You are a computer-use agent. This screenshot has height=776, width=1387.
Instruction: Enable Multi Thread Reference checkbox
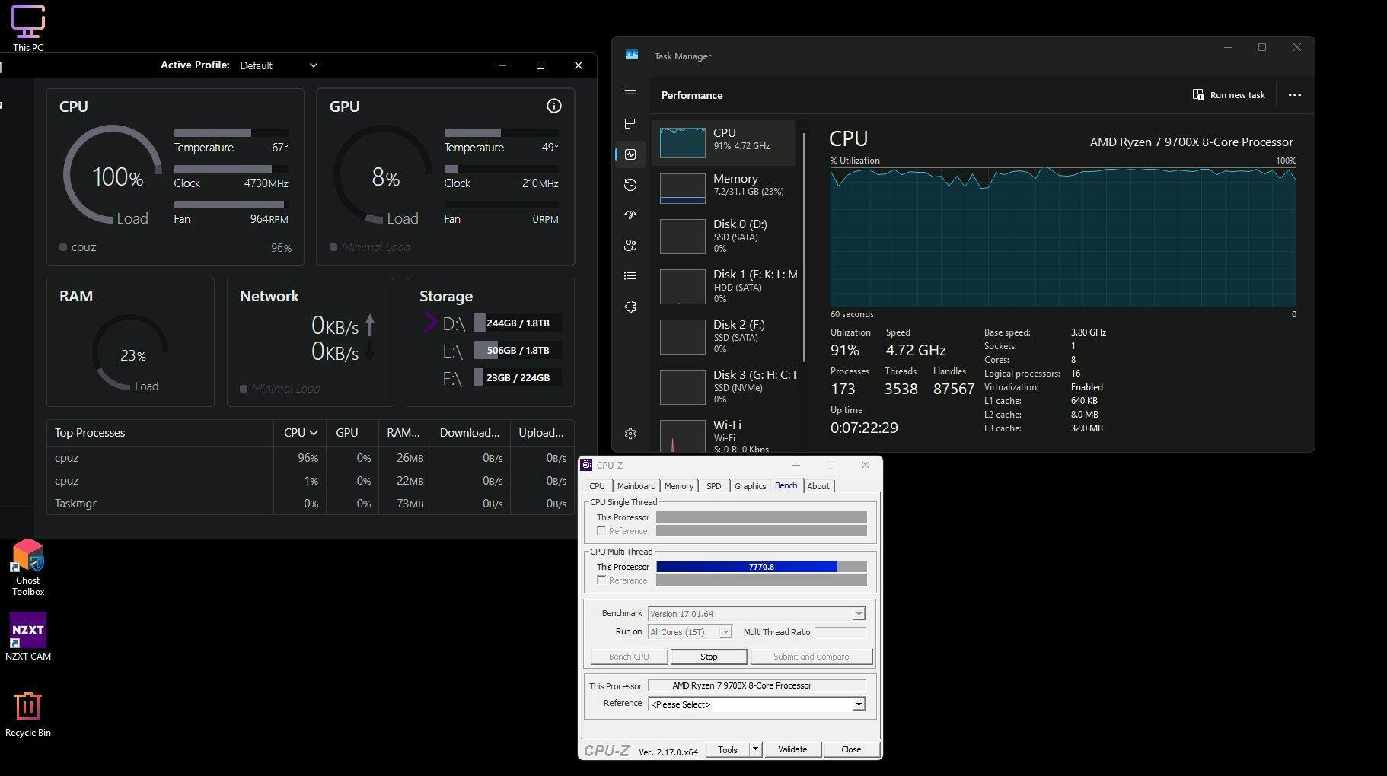pos(602,580)
